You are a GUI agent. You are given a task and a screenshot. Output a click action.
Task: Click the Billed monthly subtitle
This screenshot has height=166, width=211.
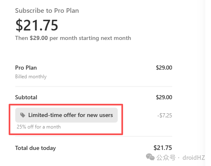(x=31, y=77)
